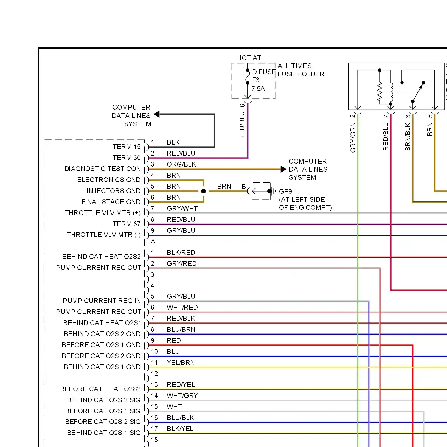Click the GRY/RED wire label
The height and width of the screenshot is (447, 447).
182,264
